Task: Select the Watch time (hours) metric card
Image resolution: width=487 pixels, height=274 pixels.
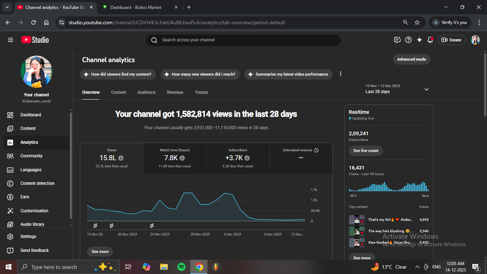Action: 175,158
